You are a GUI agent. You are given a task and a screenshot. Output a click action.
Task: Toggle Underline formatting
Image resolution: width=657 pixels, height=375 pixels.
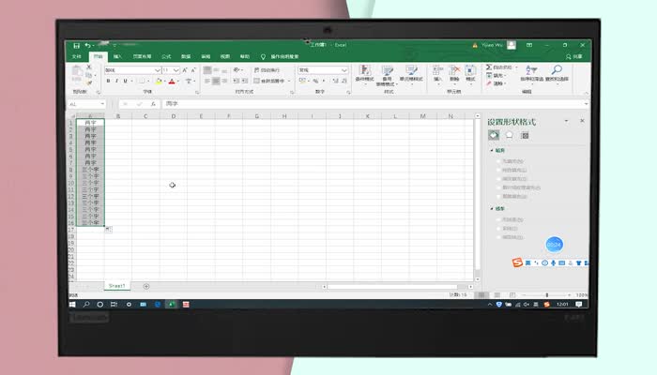click(125, 81)
